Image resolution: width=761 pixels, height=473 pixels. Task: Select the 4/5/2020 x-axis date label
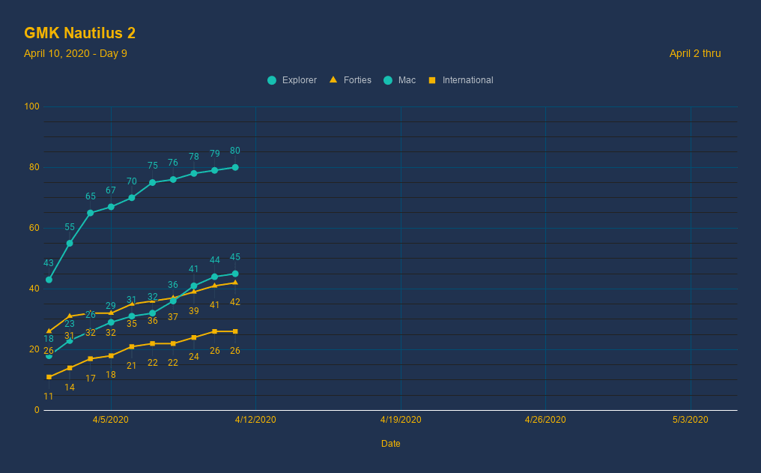click(x=111, y=420)
